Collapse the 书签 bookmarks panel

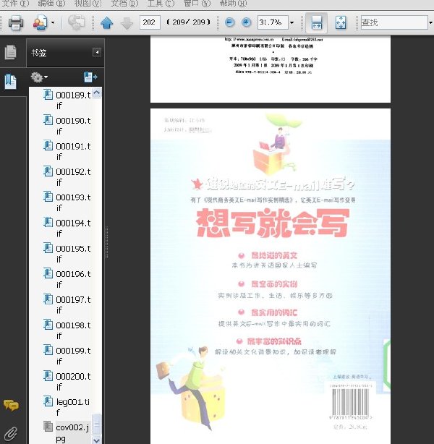[x=97, y=52]
